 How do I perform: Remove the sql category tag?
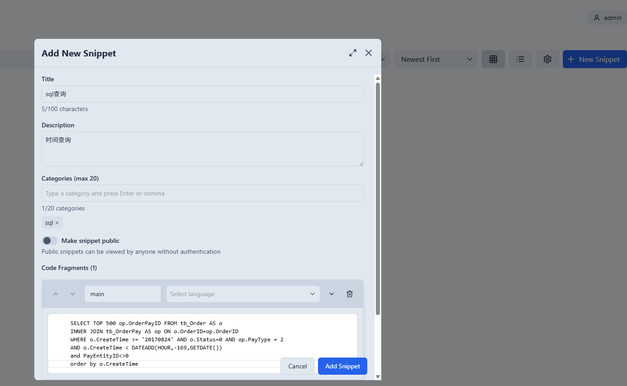pyautogui.click(x=57, y=223)
